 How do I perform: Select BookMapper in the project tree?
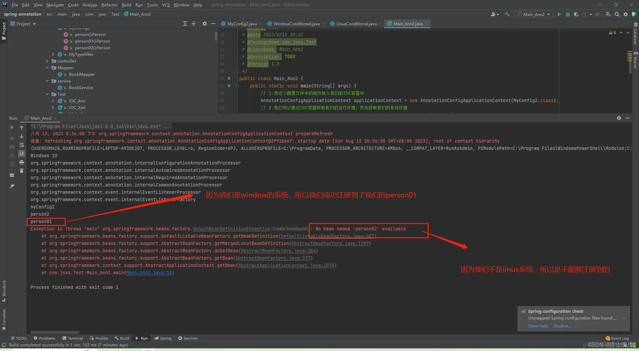(82, 74)
